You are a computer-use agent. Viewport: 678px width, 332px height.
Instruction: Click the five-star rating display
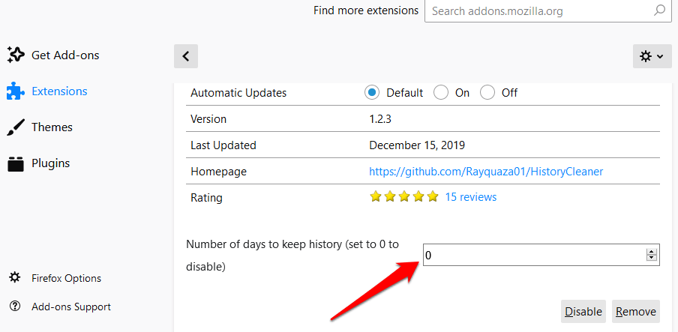[x=403, y=197]
